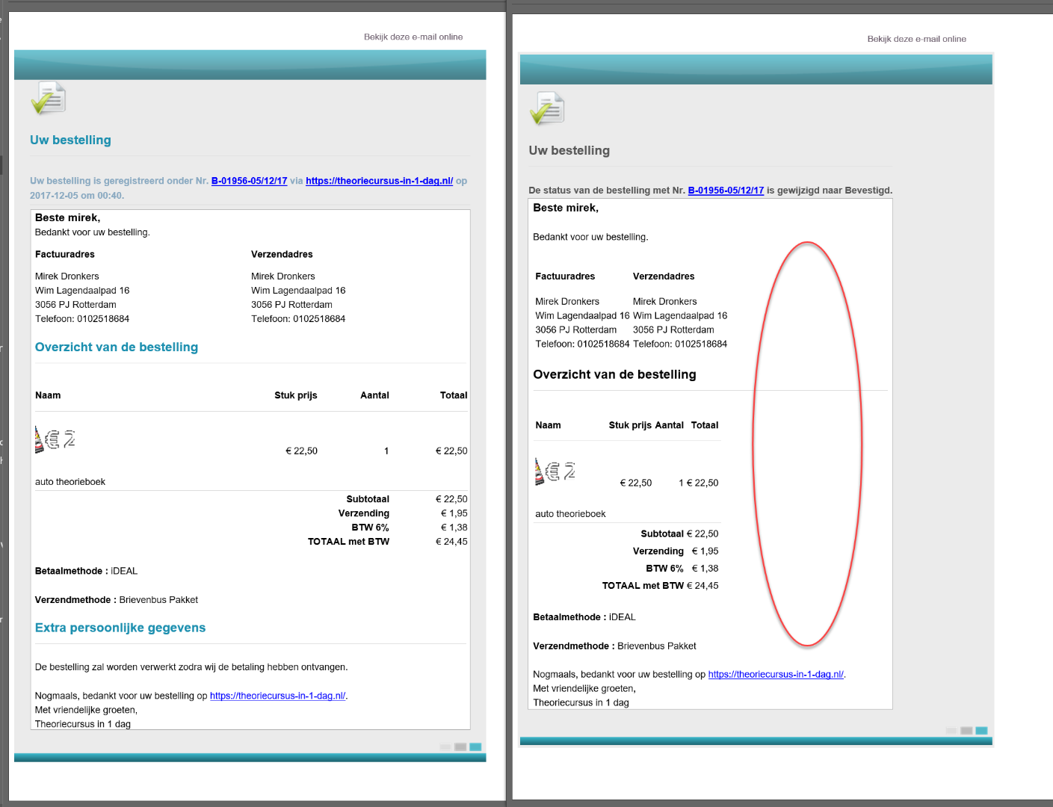Click the 'Verzendadres' heading in left email
1053x807 pixels.
[282, 254]
